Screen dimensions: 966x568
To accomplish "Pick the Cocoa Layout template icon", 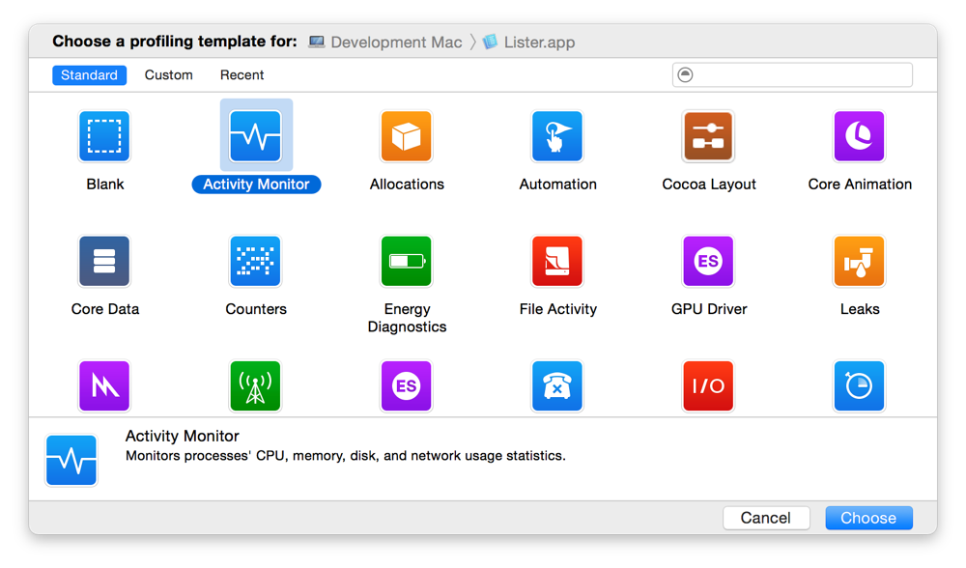I will point(708,136).
